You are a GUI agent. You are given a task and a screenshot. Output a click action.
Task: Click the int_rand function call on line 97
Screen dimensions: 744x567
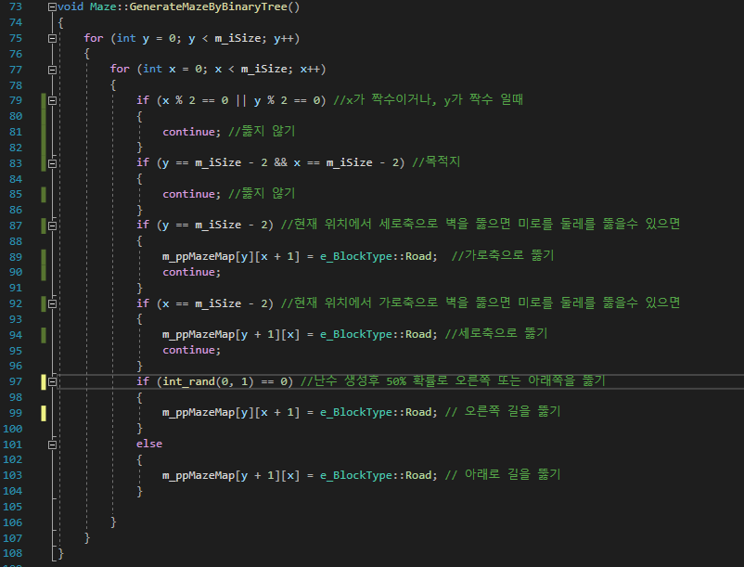click(x=188, y=381)
